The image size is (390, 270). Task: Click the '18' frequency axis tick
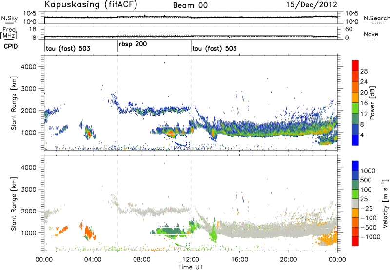pos(33,29)
